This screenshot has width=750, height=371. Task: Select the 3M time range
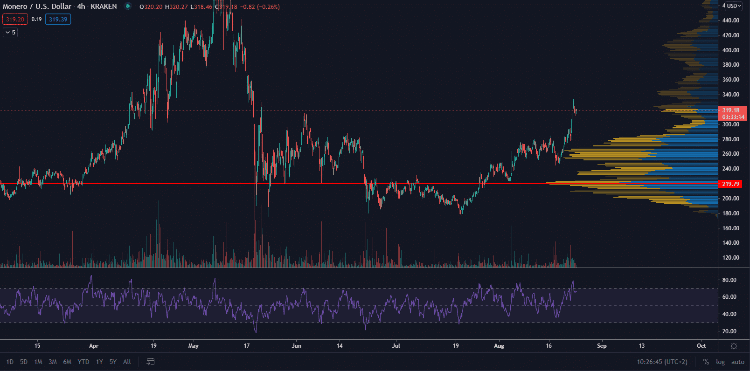[x=53, y=362]
